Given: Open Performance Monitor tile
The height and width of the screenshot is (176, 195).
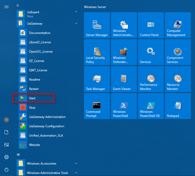Looking at the screenshot, I should pos(151,79).
